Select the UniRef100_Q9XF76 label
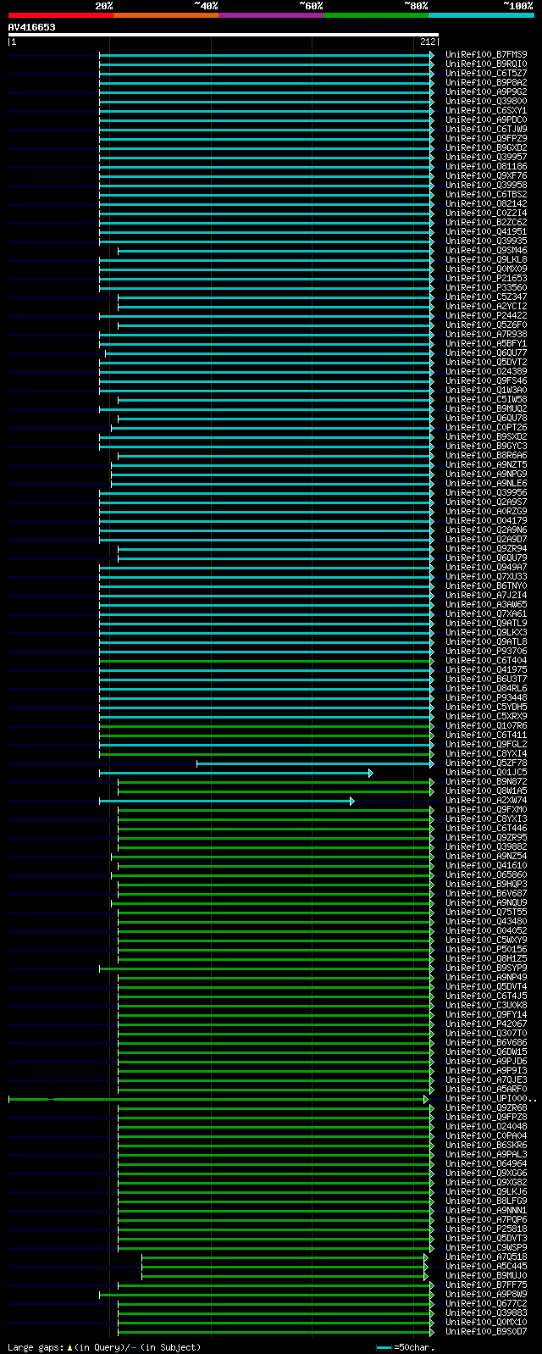542x1354 pixels. [486, 175]
